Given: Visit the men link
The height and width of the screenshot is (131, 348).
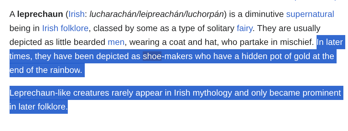Looking at the screenshot, I should (116, 42).
